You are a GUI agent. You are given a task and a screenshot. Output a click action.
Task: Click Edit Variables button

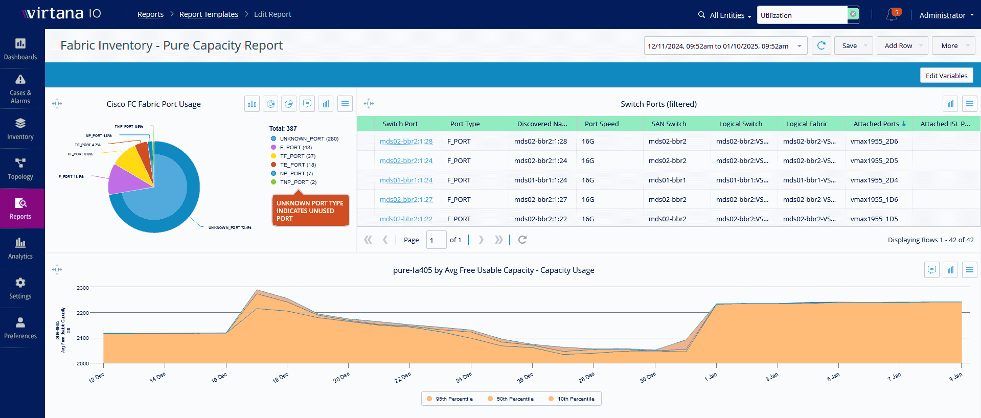tap(946, 76)
